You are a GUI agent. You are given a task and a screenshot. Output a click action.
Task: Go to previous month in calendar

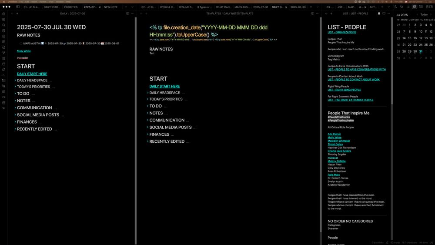(x=417, y=15)
